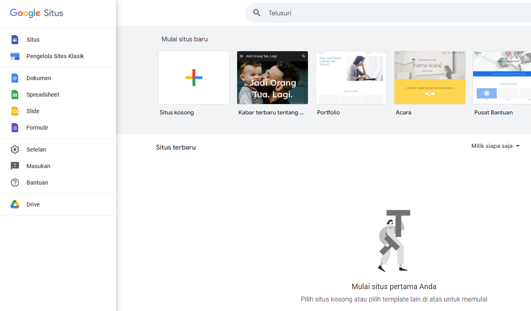This screenshot has width=531, height=311.
Task: Click the Pengelola Sites Klasik icon
Action: (x=15, y=56)
